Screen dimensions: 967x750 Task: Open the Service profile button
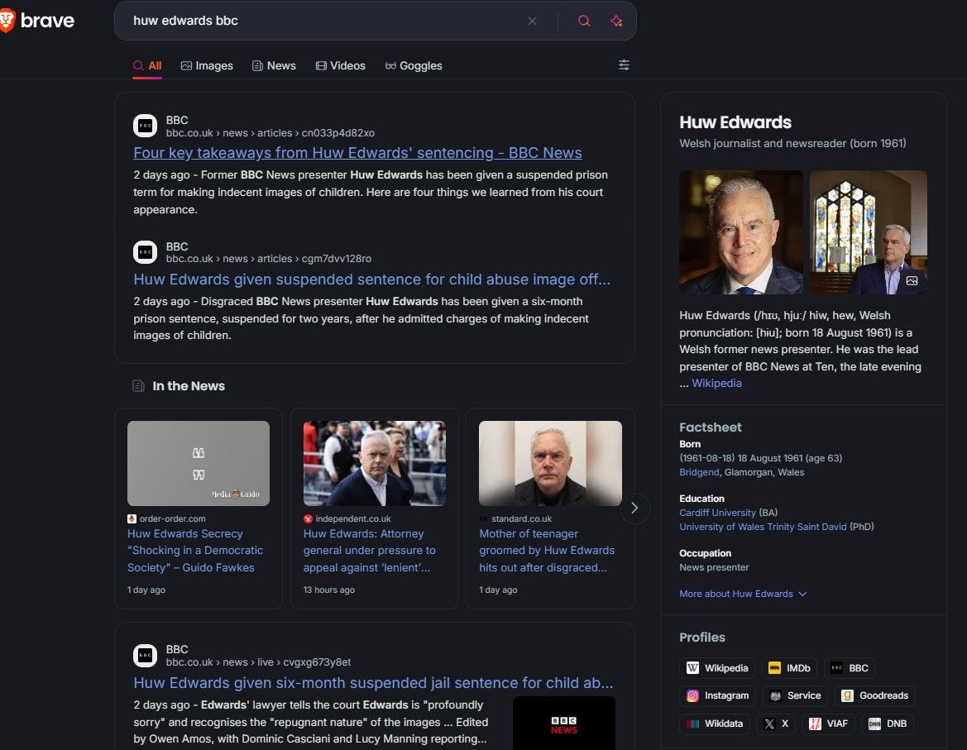pyautogui.click(x=796, y=695)
